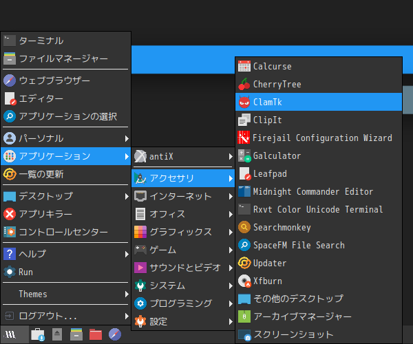Click the editor icon beside エディター

tap(10, 98)
